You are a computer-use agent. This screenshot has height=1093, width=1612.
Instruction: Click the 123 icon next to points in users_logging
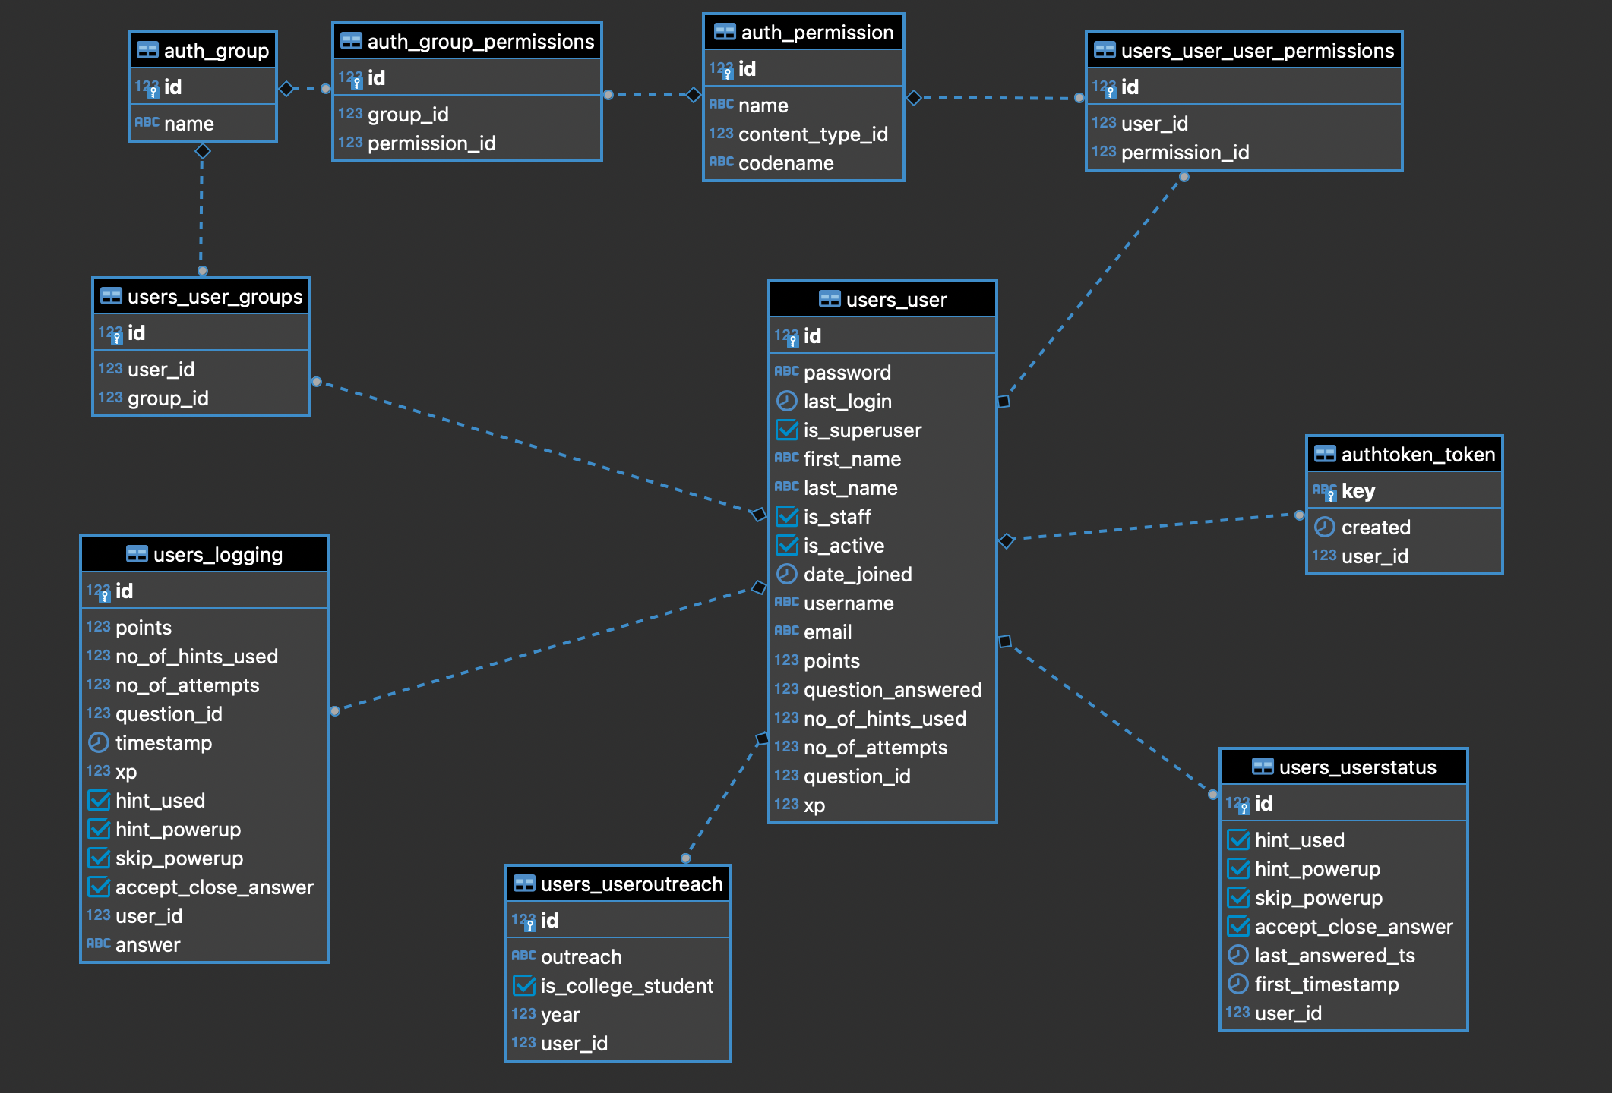pos(98,627)
